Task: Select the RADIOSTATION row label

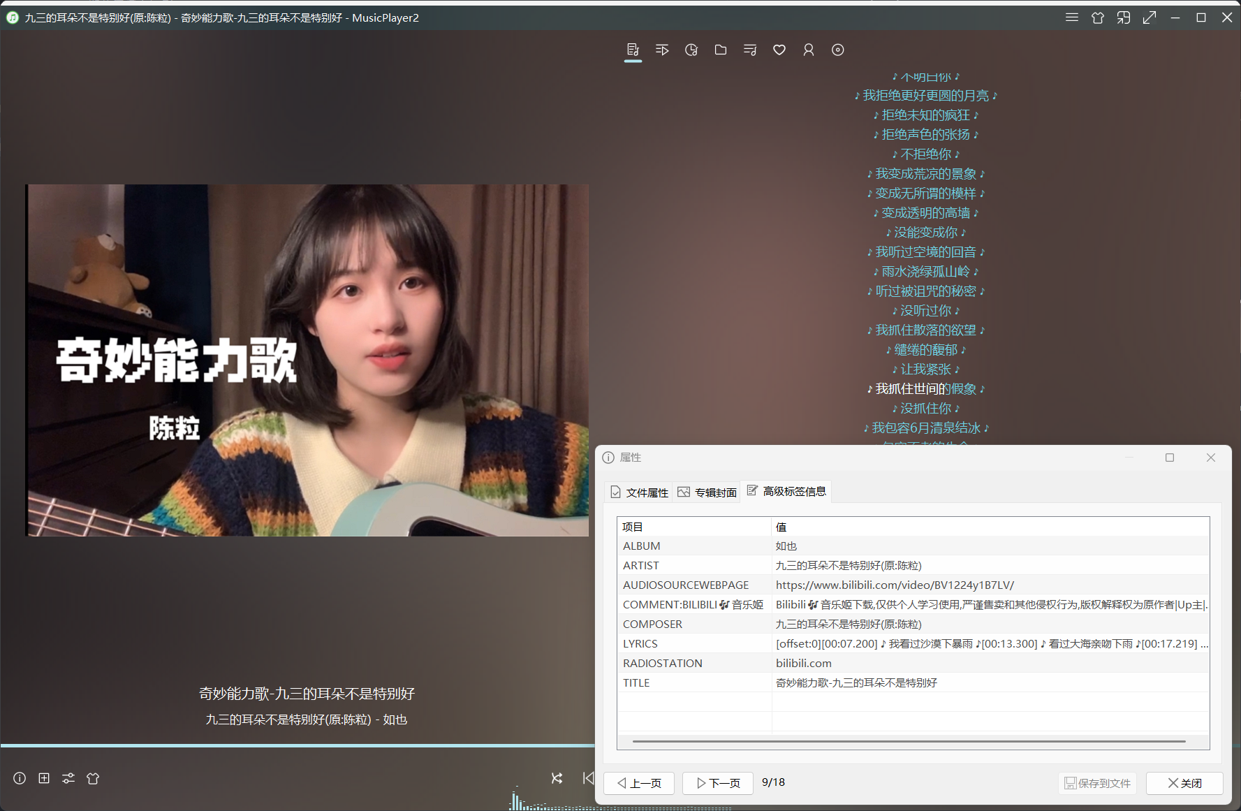Action: pos(663,663)
